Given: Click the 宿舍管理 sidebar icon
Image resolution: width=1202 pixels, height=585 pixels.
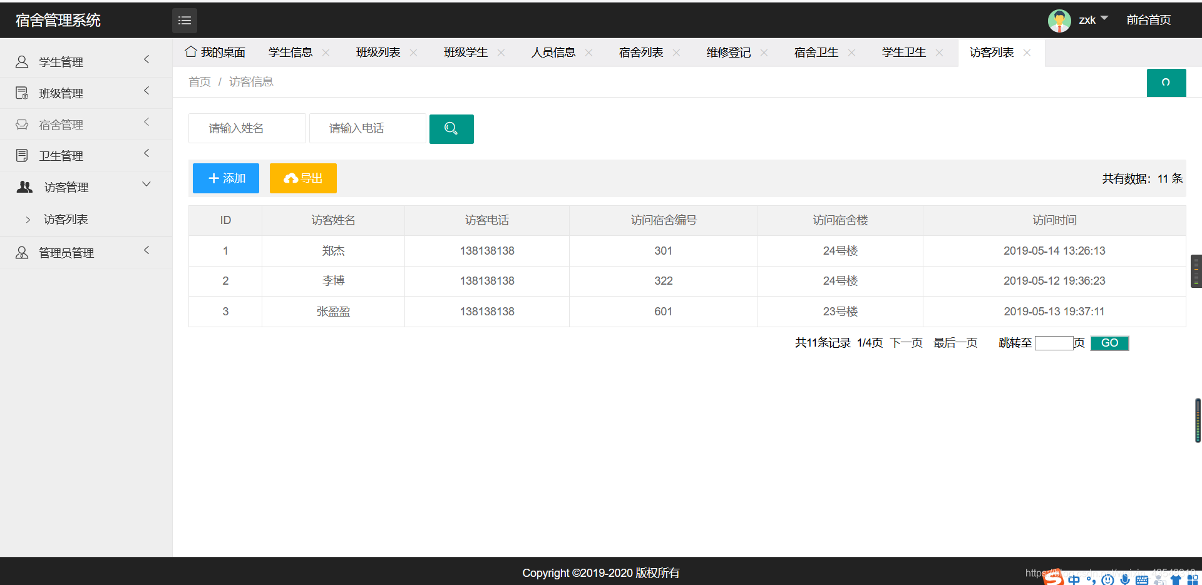Looking at the screenshot, I should point(22,125).
